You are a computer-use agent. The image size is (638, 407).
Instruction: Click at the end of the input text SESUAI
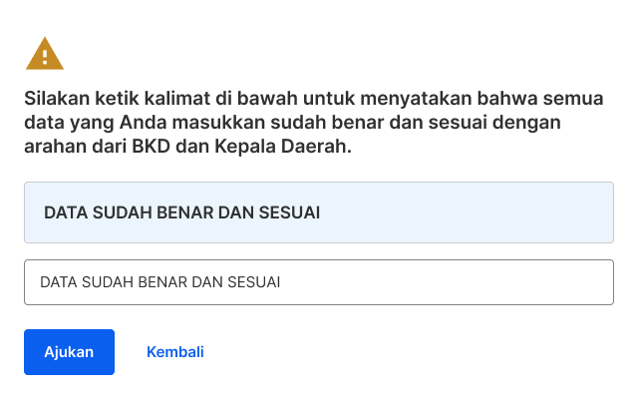click(281, 282)
